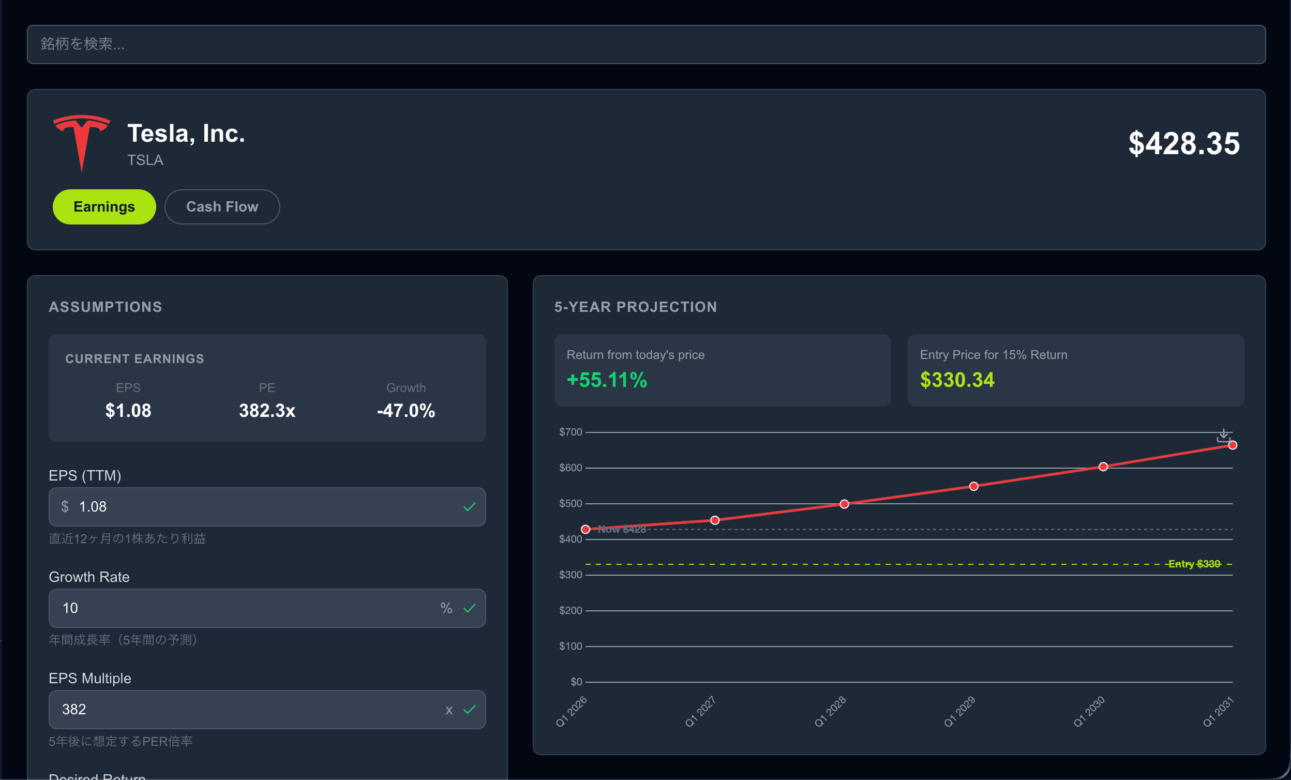Click the EPS Multiple green checkmark
This screenshot has height=780, width=1291.
pyautogui.click(x=470, y=709)
